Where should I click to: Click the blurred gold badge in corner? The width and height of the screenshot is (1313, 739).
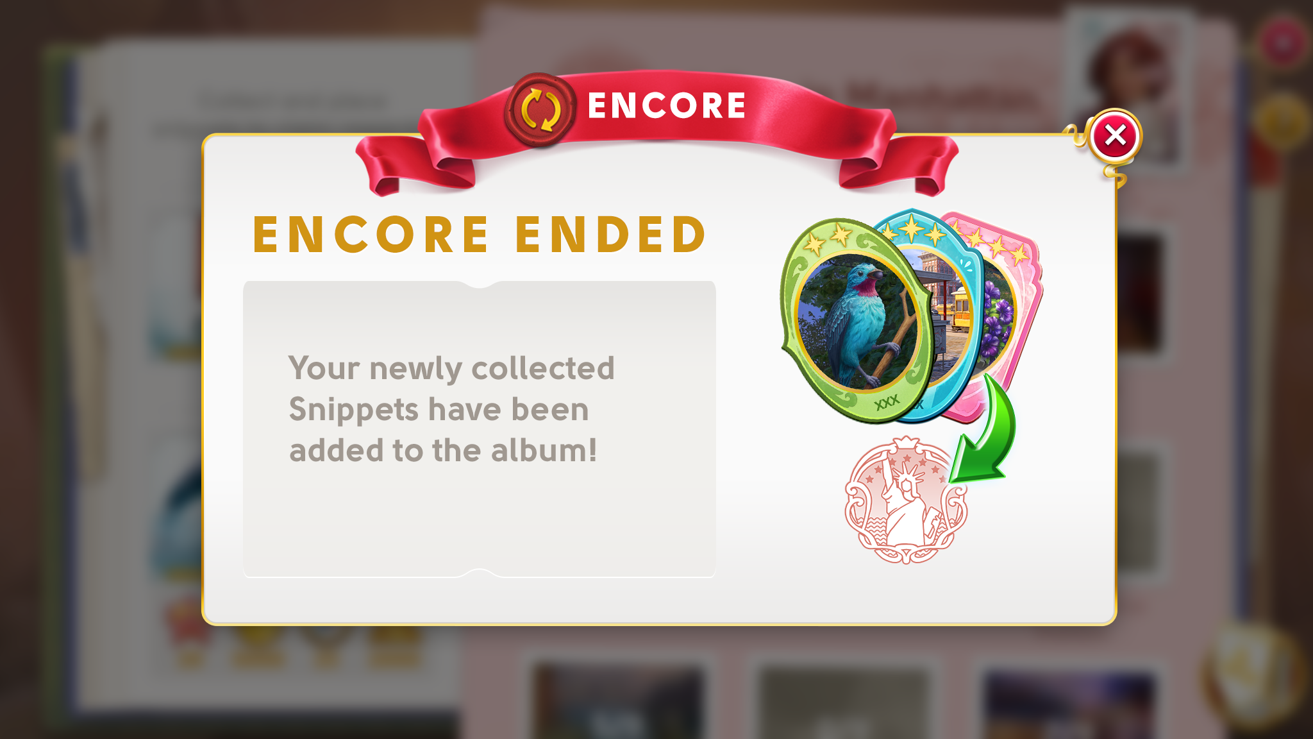pyautogui.click(x=1253, y=674)
